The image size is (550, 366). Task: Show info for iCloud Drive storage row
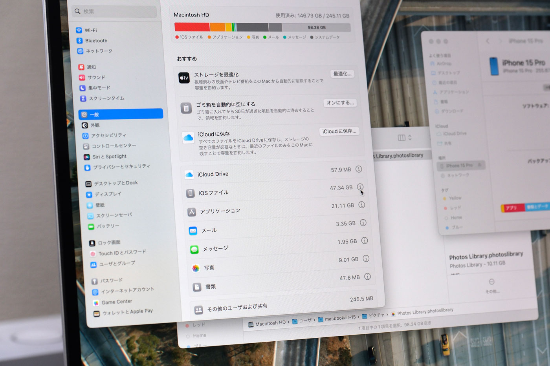[359, 169]
